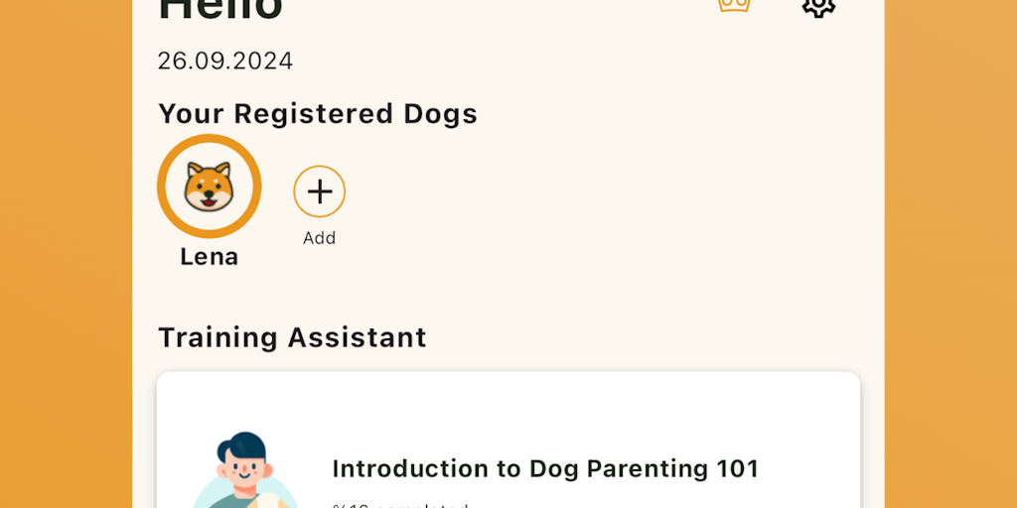Screen dimensions: 1017x508
Task: Click the "Training Assistant" section heading
Action: 292,337
